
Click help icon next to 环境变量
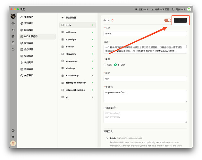click(x=114, y=108)
